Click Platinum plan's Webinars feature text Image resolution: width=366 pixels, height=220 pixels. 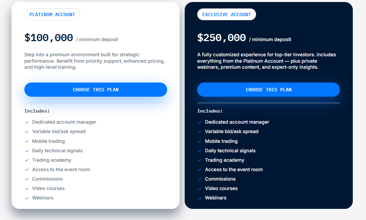(43, 198)
